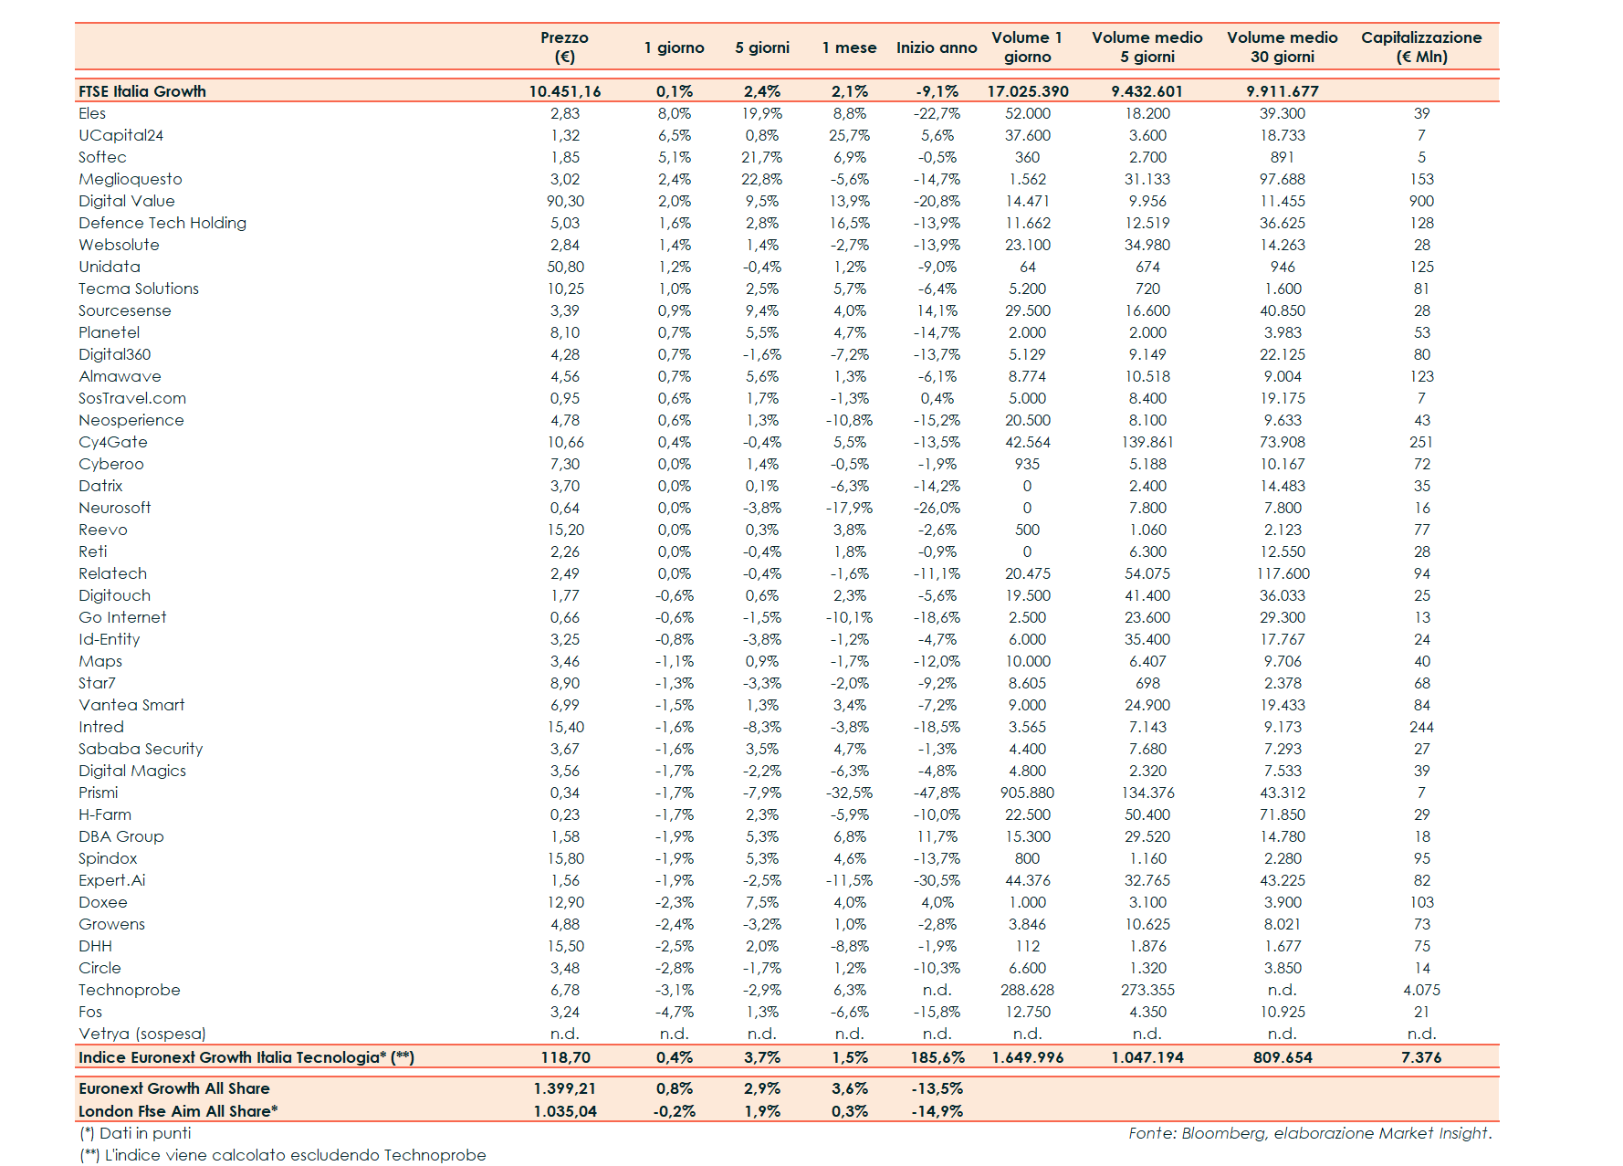Select the "Relatech" company name
Viewport: 1623px width, 1166px height.
pyautogui.click(x=113, y=573)
